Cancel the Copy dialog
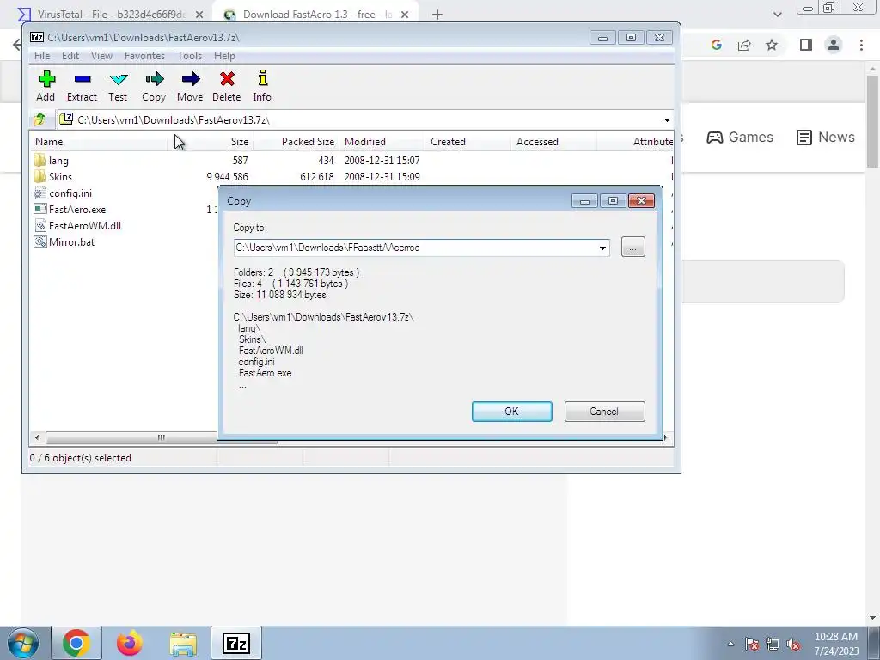This screenshot has height=660, width=880. click(x=604, y=412)
